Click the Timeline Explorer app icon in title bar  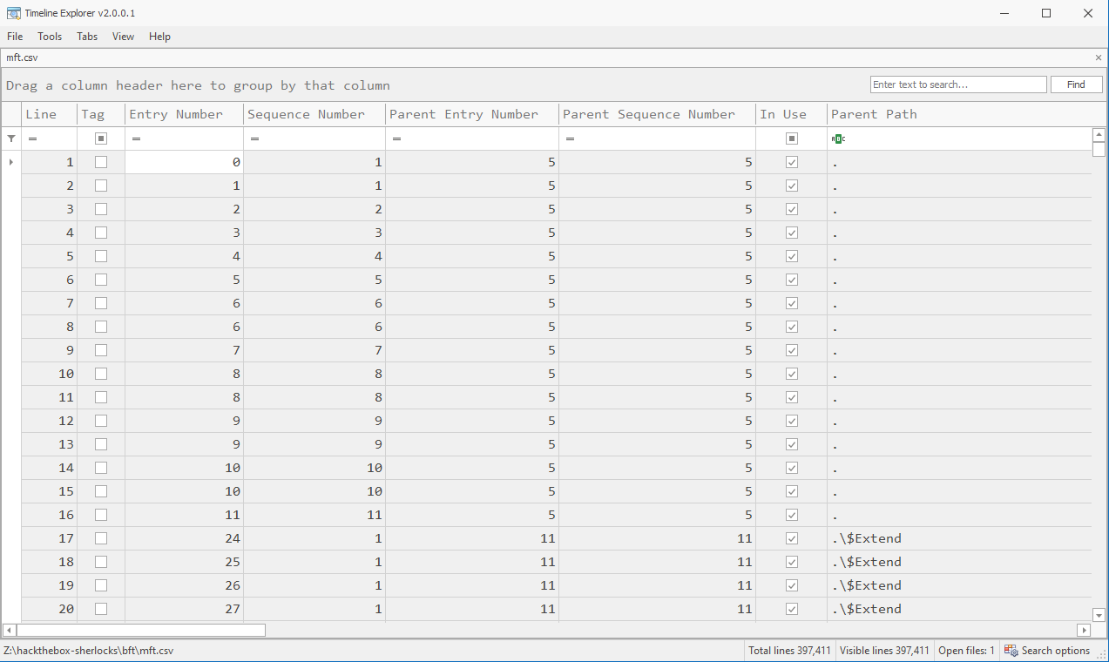point(13,13)
